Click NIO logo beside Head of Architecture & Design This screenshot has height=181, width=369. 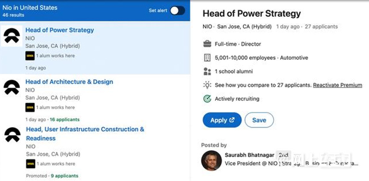tap(12, 87)
